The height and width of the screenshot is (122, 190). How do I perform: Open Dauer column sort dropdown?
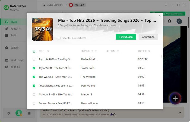(148, 51)
